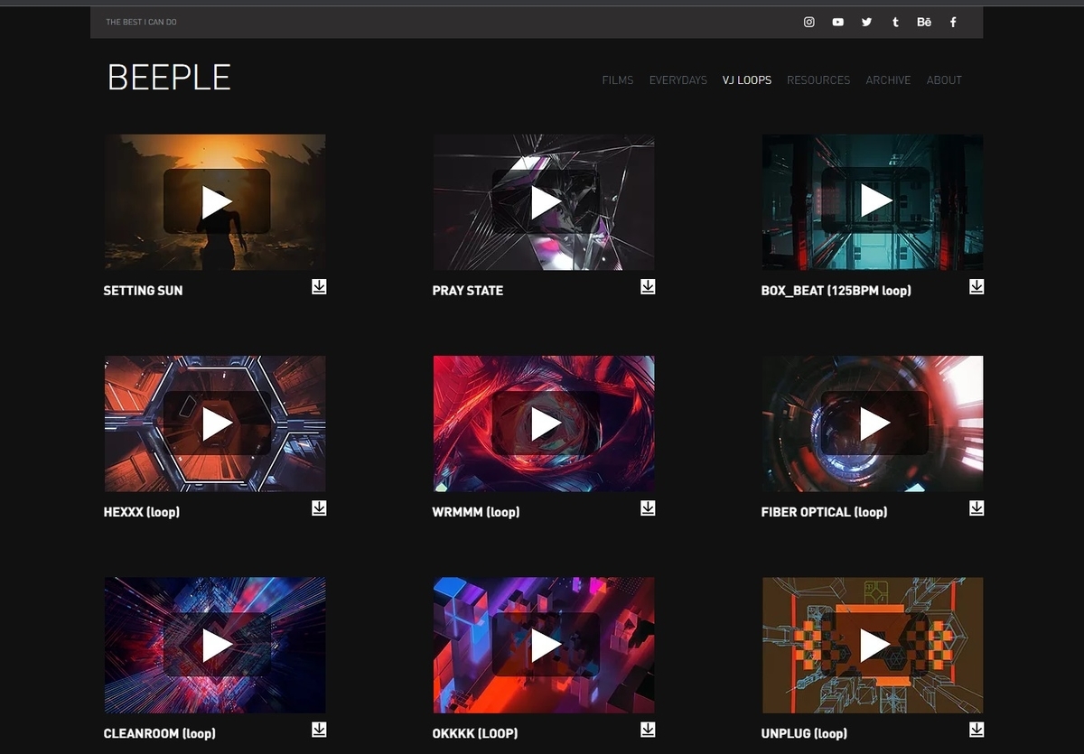
Task: Open the Behance icon in header
Action: [924, 22]
